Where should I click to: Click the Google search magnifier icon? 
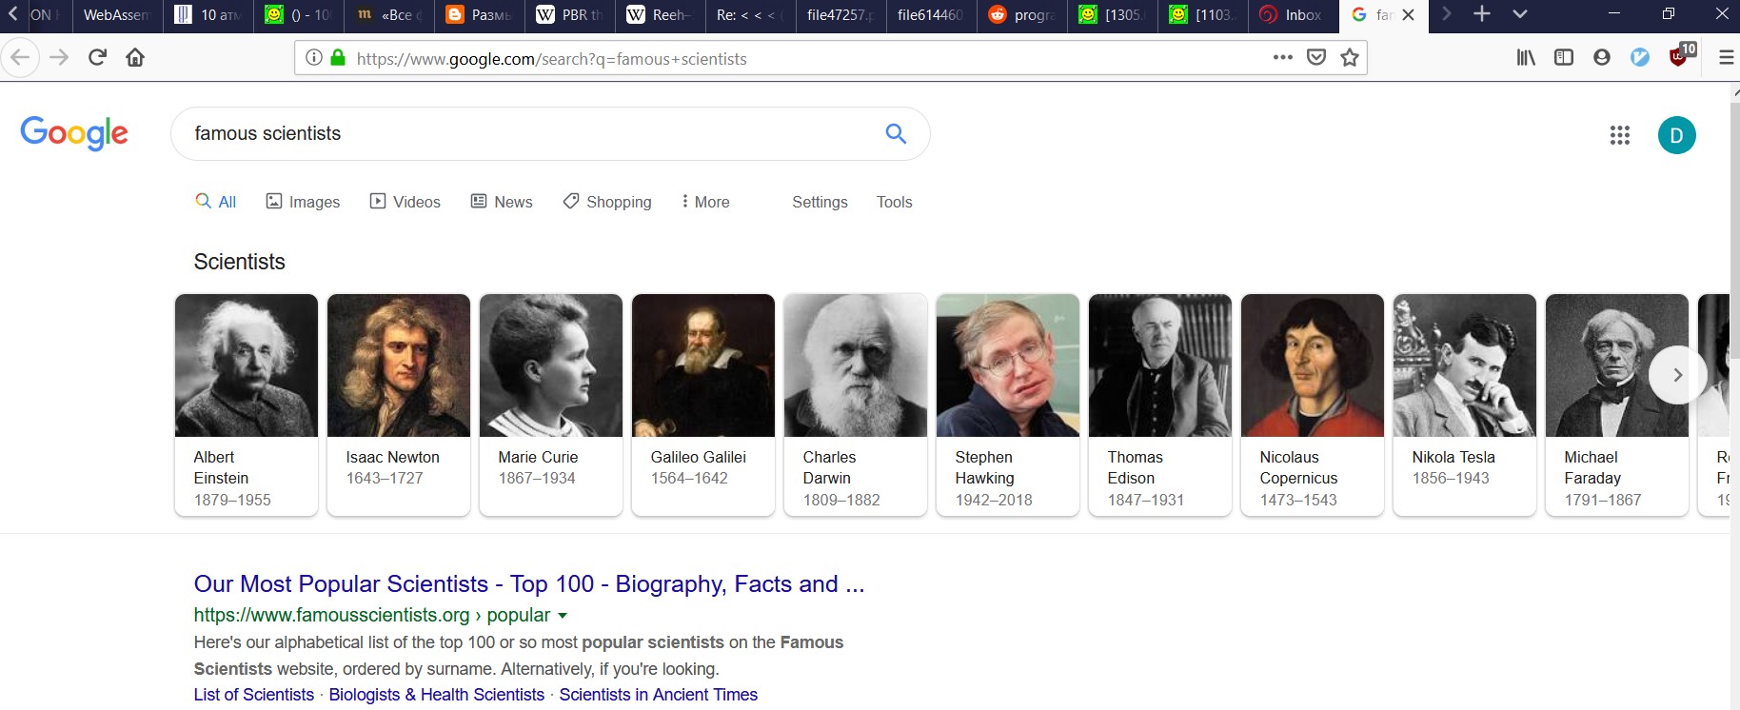pyautogui.click(x=895, y=134)
